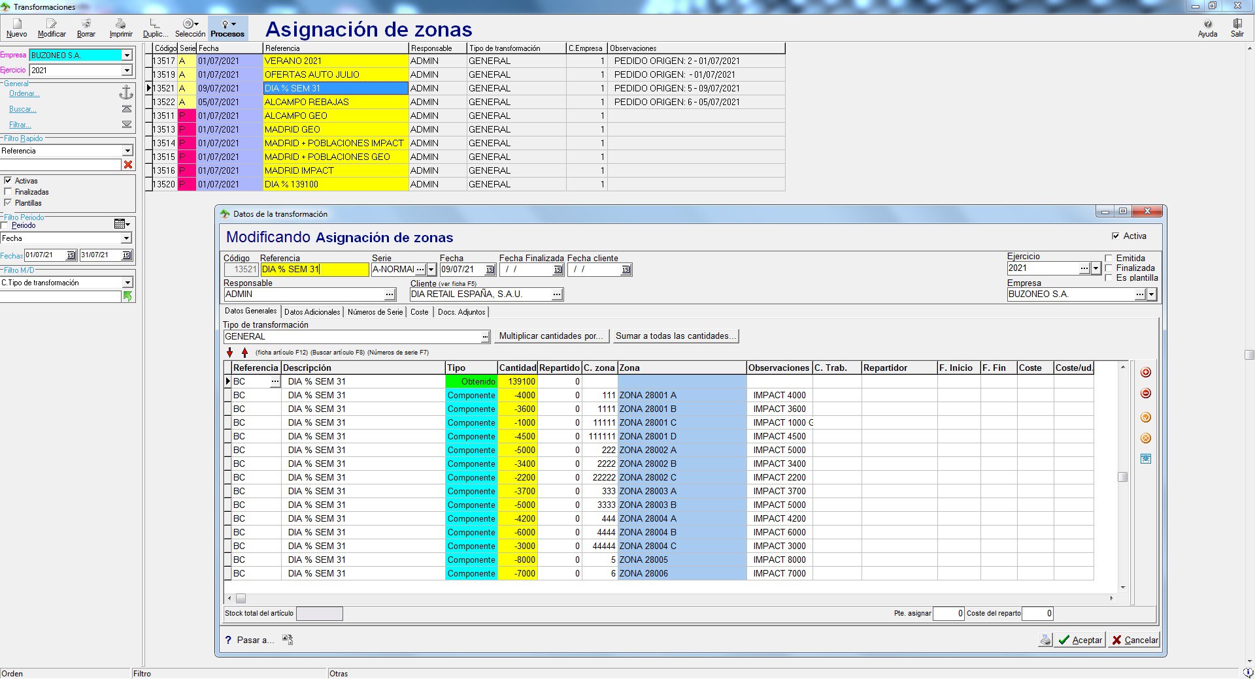The width and height of the screenshot is (1255, 679).
Task: Open calendar picker for Fecha Finalizada
Action: (558, 270)
